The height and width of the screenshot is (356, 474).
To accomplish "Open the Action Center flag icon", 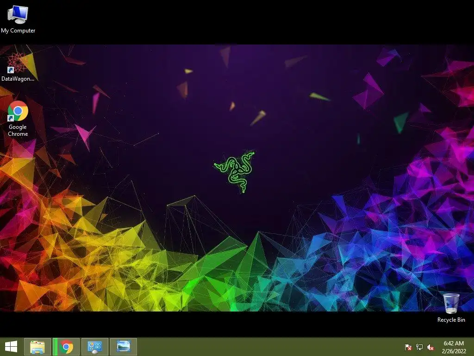I will [408, 347].
